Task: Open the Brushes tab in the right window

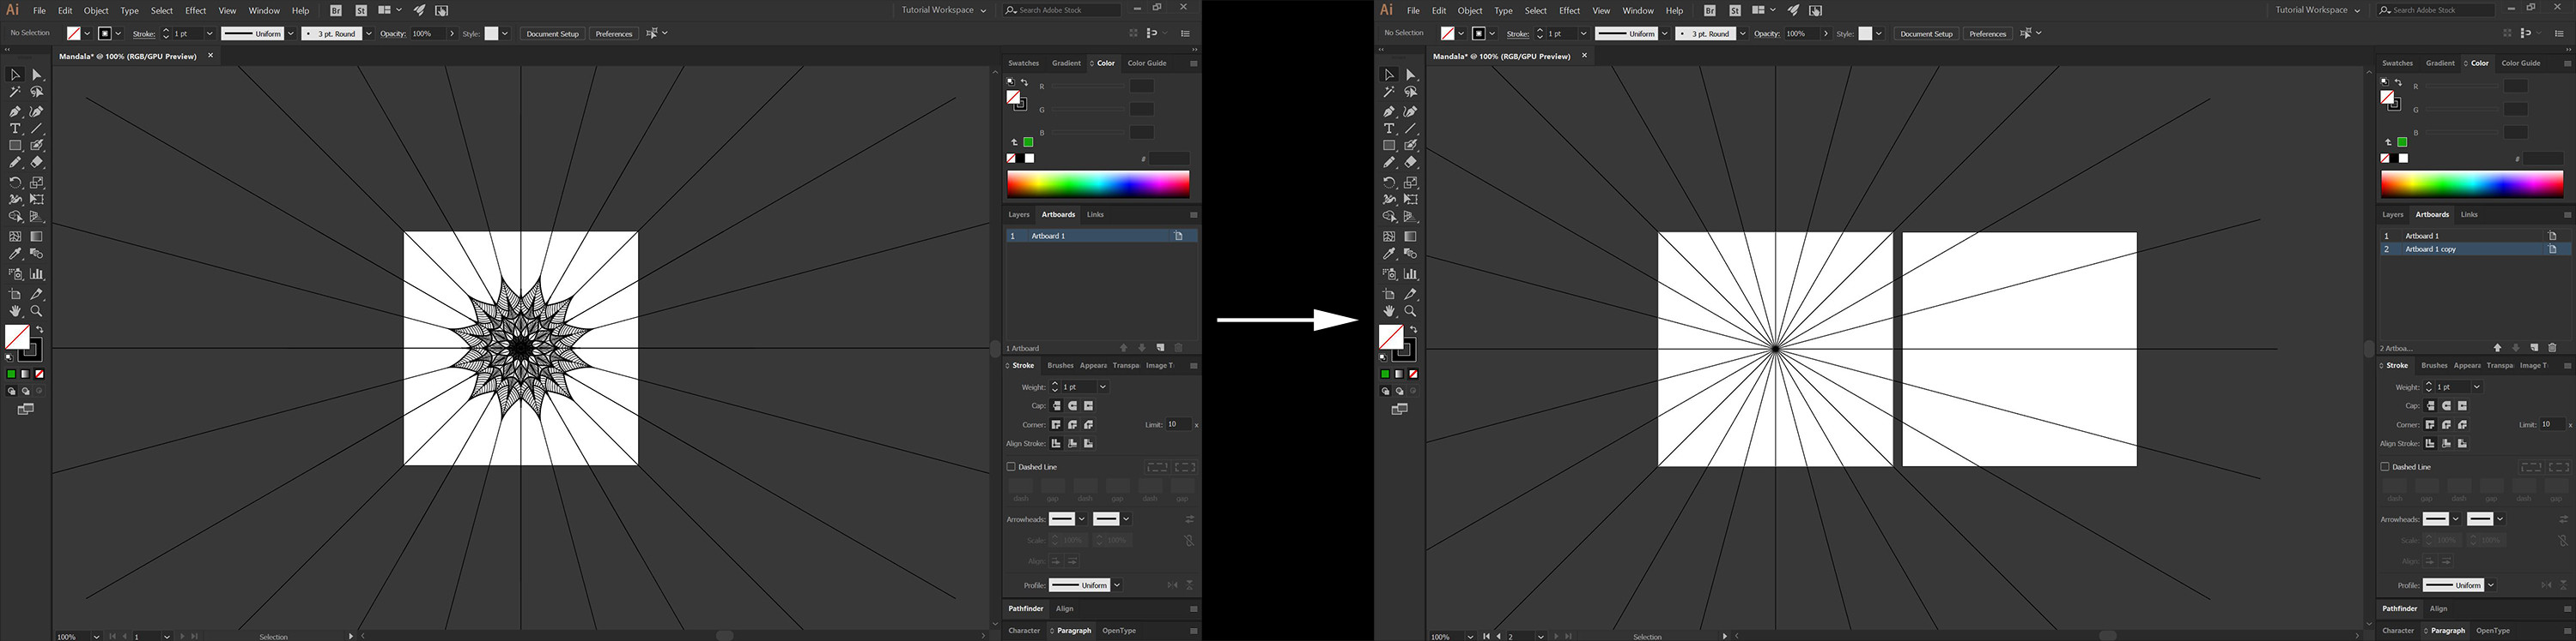Action: pos(2434,365)
